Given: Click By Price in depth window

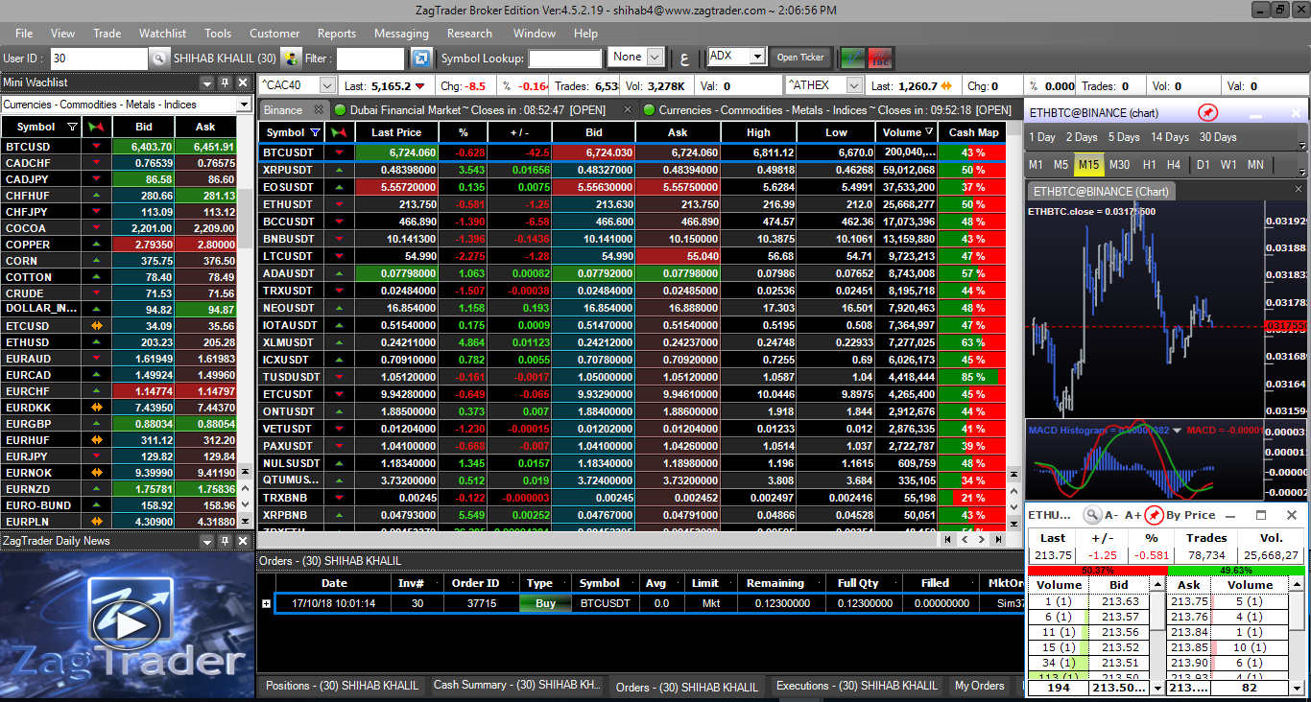Looking at the screenshot, I should point(1191,515).
